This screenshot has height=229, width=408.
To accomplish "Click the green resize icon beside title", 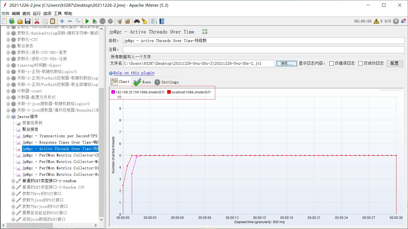I will tap(205, 32).
